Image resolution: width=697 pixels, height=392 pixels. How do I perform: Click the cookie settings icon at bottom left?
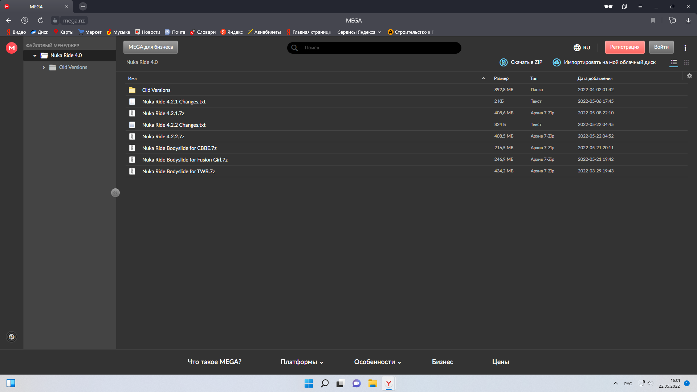(x=12, y=337)
